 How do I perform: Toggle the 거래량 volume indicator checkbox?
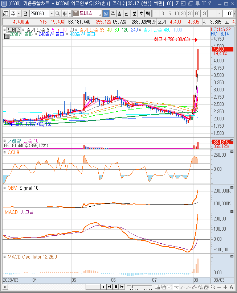tap(4, 141)
